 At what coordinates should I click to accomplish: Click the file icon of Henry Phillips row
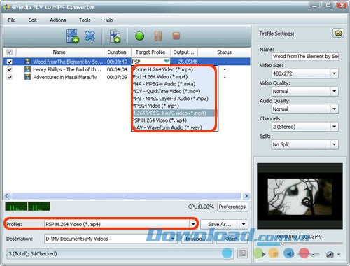pos(28,69)
